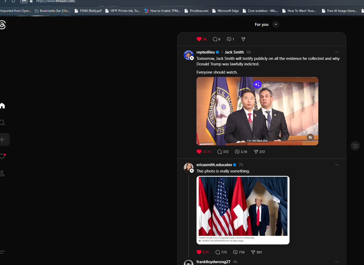Screen dimensions: 364x265
Task: Unlike the reptedlieu post with 25.7K likes
Action: (199, 152)
